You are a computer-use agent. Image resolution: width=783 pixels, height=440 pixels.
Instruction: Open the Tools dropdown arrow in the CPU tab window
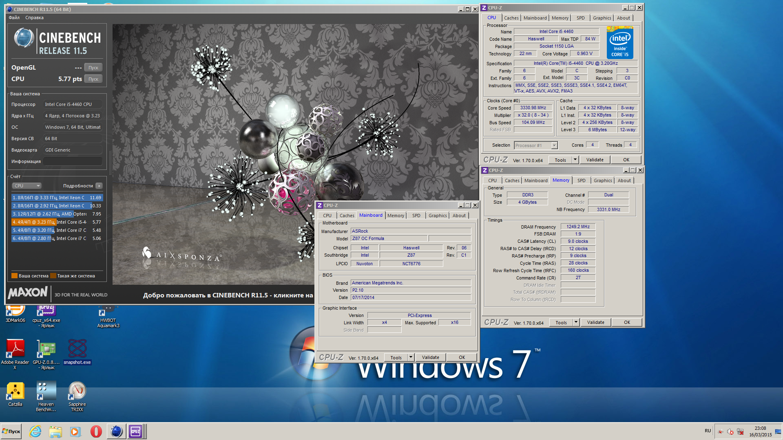pos(575,160)
